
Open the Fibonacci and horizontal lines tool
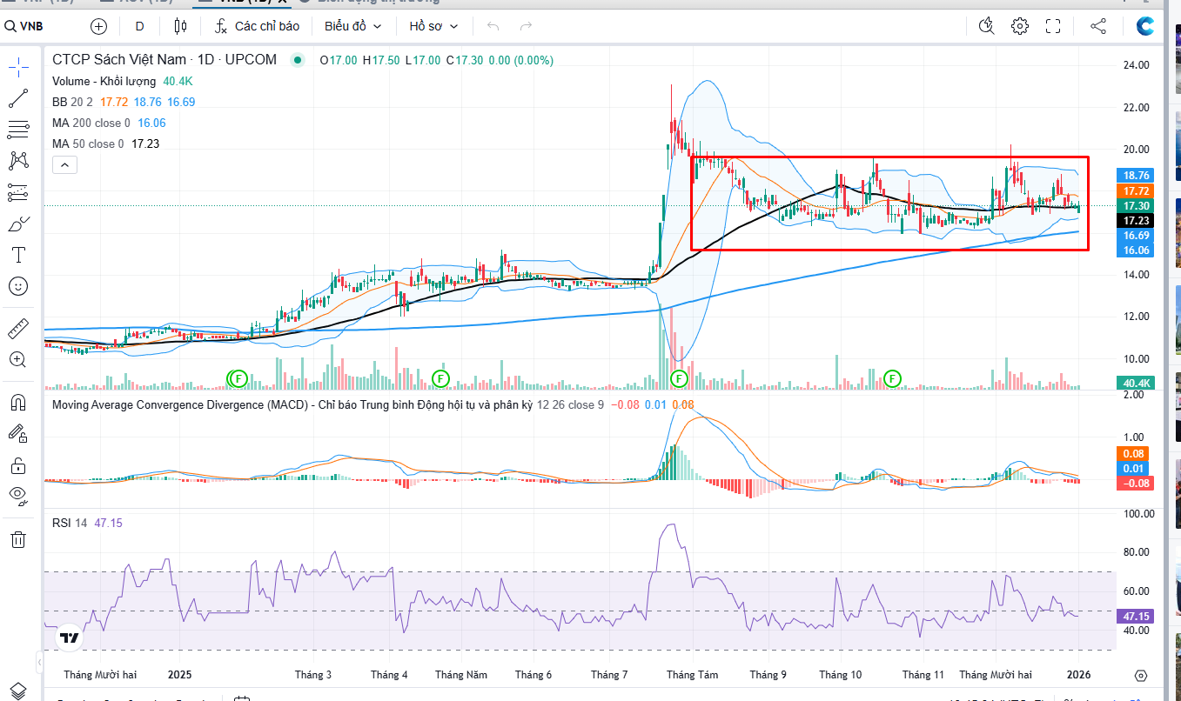pyautogui.click(x=18, y=130)
